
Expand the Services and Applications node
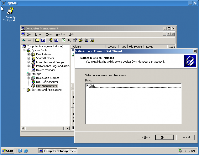(24, 90)
